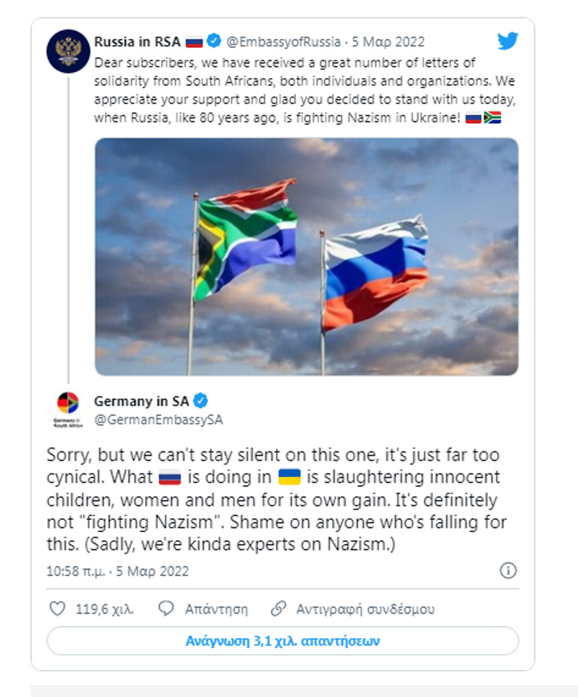
Task: Click the Απάντηση reply label
Action: (216, 609)
